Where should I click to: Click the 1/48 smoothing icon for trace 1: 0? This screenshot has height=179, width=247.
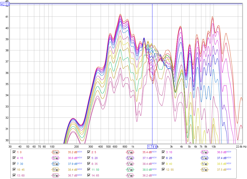pos(55,152)
